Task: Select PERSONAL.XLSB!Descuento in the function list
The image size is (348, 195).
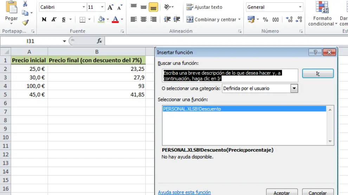Action: click(x=192, y=109)
